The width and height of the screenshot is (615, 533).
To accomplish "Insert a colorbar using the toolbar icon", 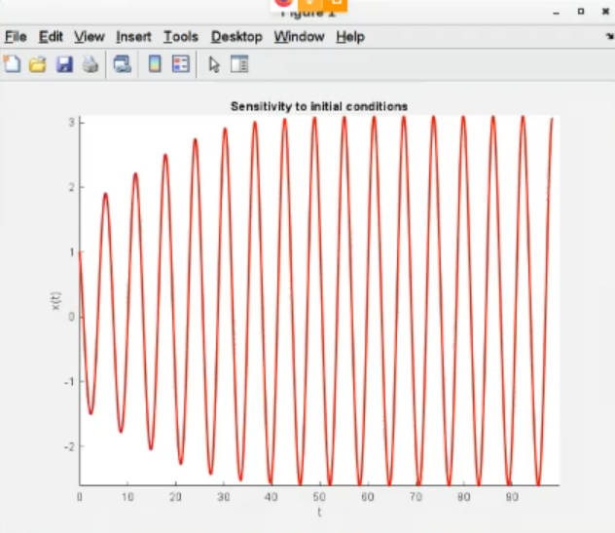I will point(154,65).
